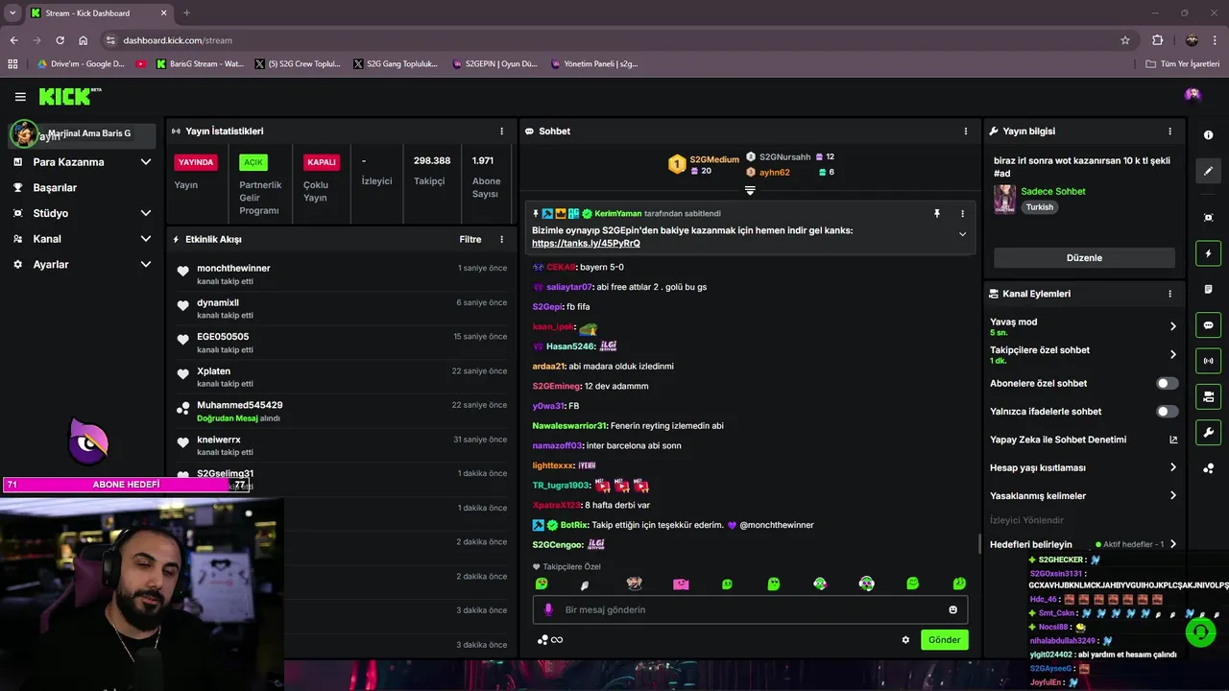Viewport: 1229px width, 691px height.
Task: Toggle Abonelere özel sohbet switch
Action: tap(1167, 383)
